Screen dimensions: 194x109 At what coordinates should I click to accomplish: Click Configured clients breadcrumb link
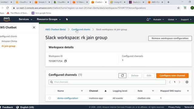pyautogui.click(x=81, y=29)
